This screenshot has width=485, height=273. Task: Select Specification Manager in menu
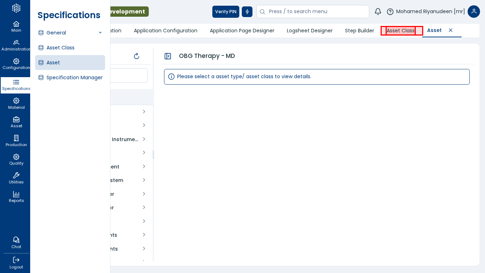(x=74, y=77)
